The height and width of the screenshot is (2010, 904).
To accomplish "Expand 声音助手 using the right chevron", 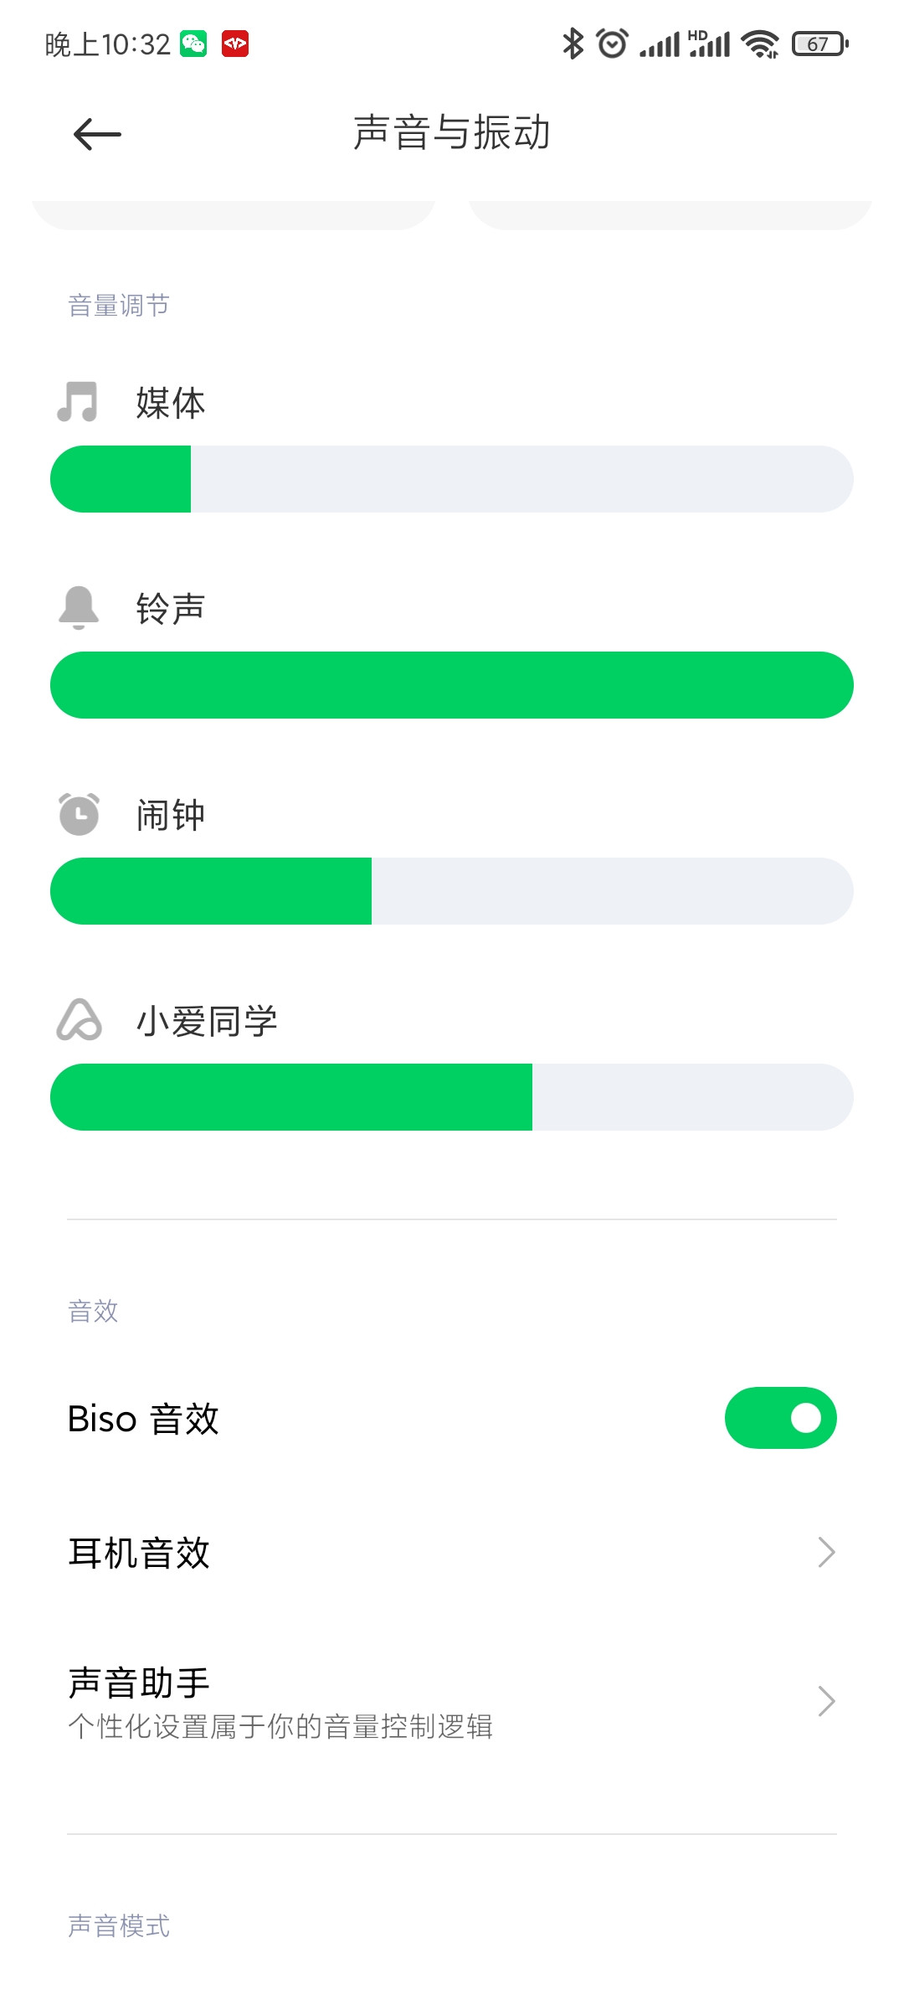I will (826, 1701).
